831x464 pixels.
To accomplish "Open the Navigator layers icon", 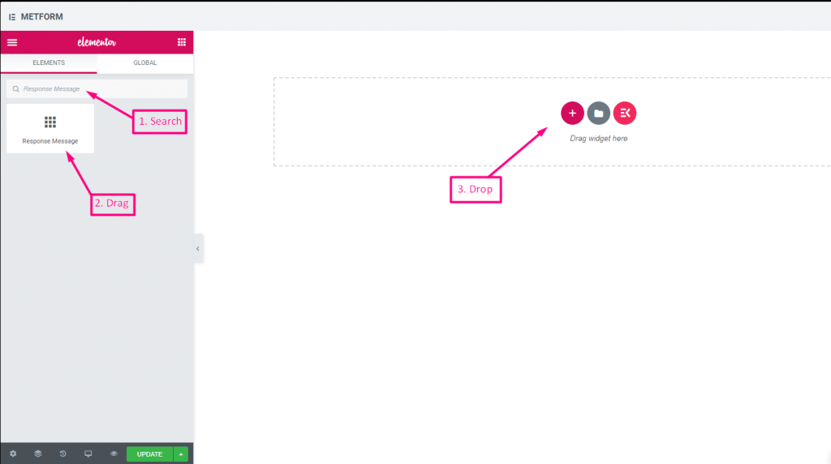I will [x=38, y=454].
